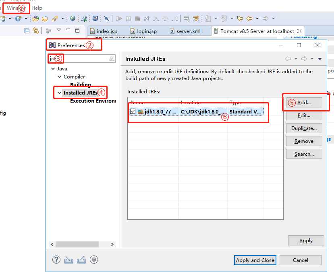This screenshot has height=272, width=334.
Task: Open Preferences help question-mark icon
Action: 56,260
